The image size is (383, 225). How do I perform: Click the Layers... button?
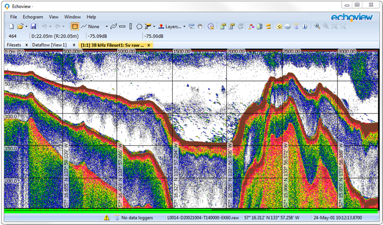pos(173,26)
